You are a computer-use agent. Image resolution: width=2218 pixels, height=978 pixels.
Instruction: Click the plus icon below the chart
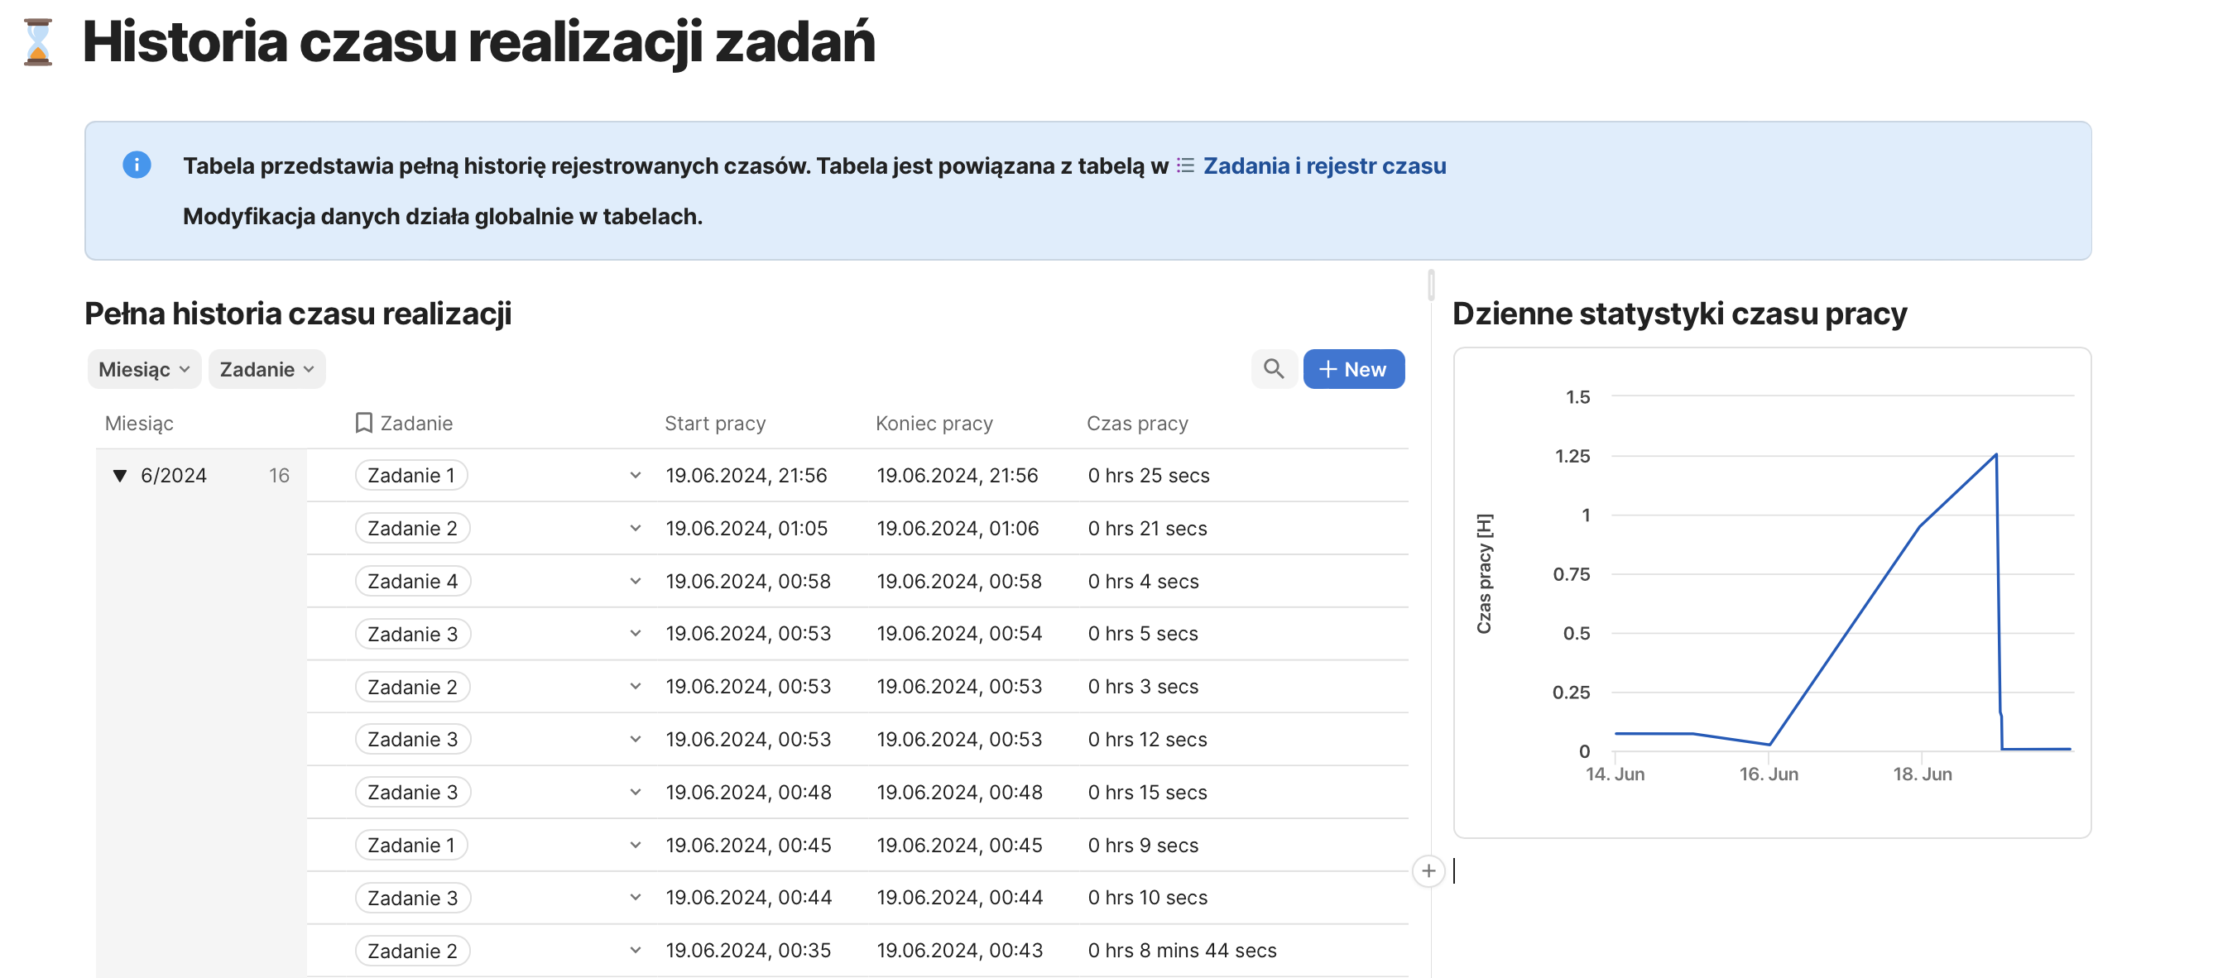point(1428,870)
